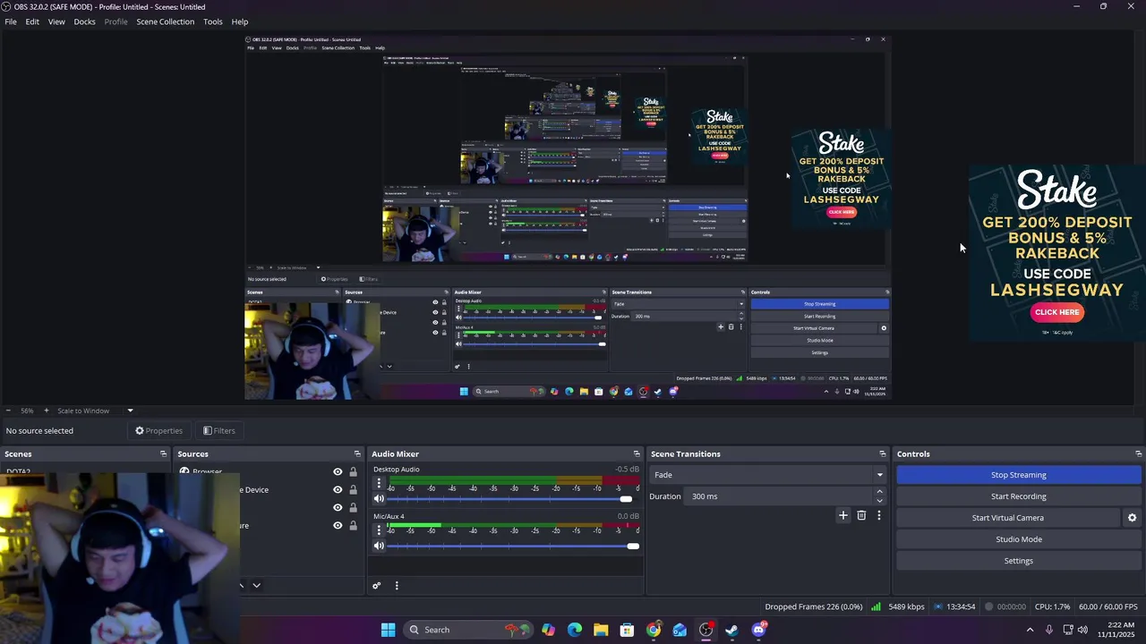The width and height of the screenshot is (1146, 644).
Task: Click the OBS Studio taskbar icon
Action: coord(706,630)
